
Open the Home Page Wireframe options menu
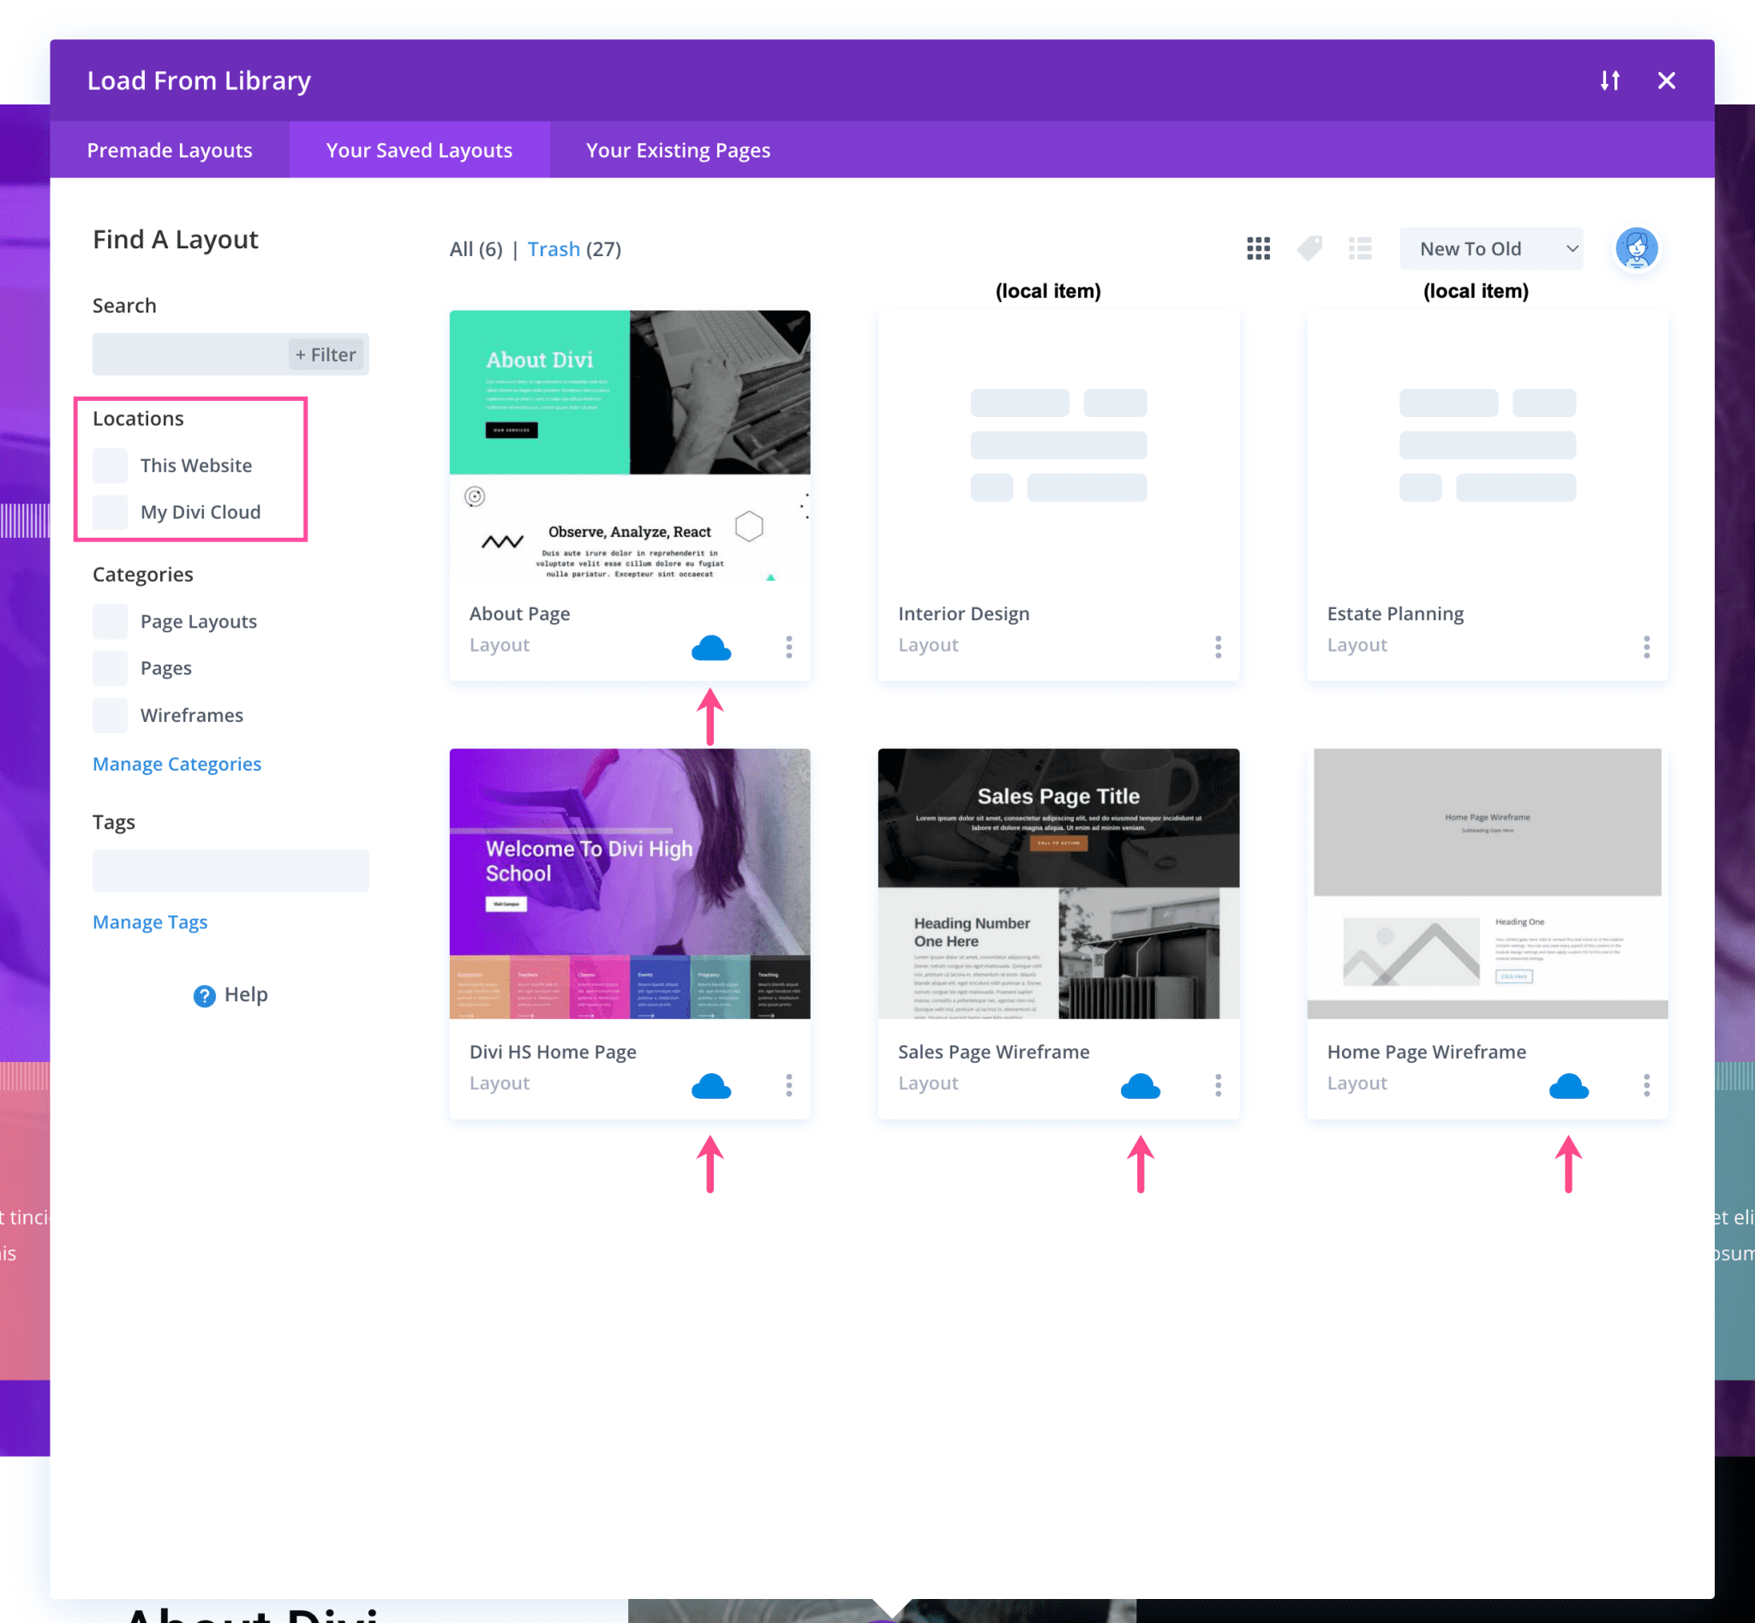pos(1646,1086)
